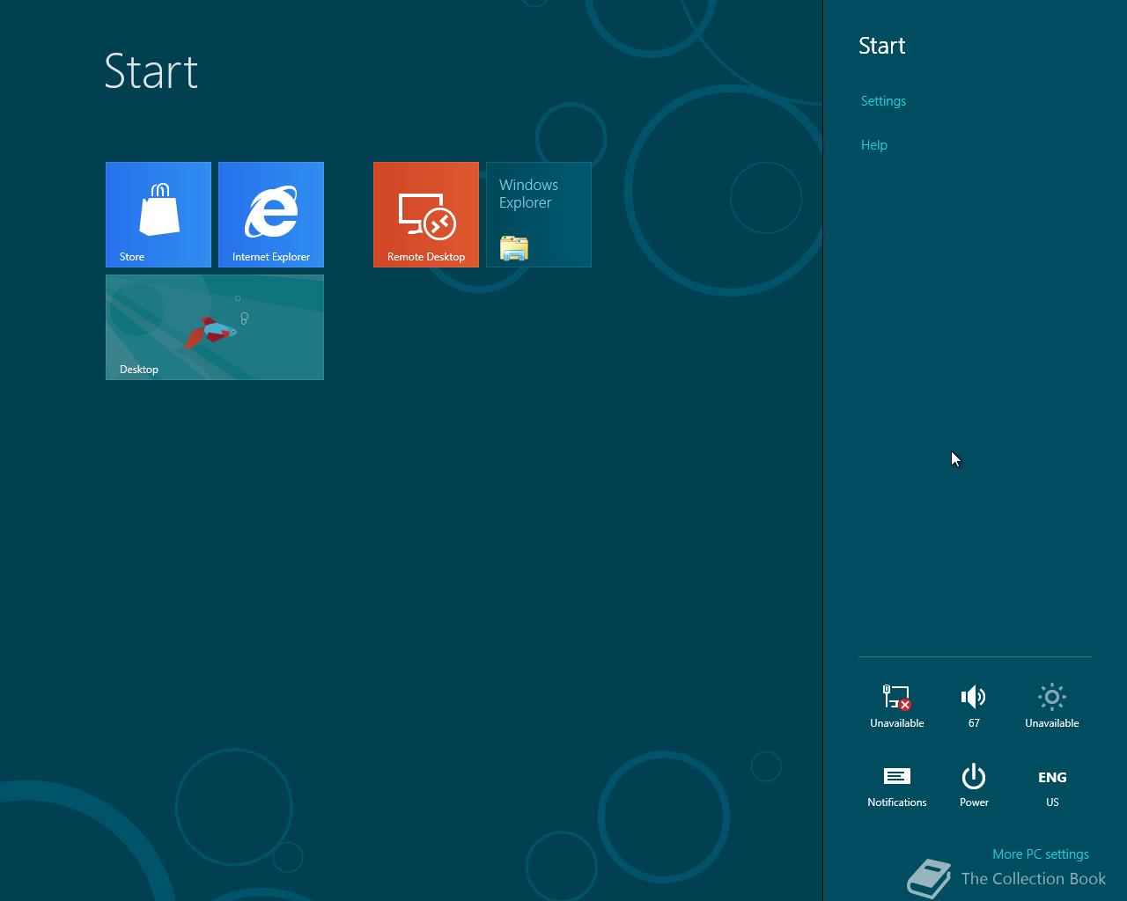The width and height of the screenshot is (1127, 901).
Task: Click the Settings link in Start panel
Action: (883, 101)
